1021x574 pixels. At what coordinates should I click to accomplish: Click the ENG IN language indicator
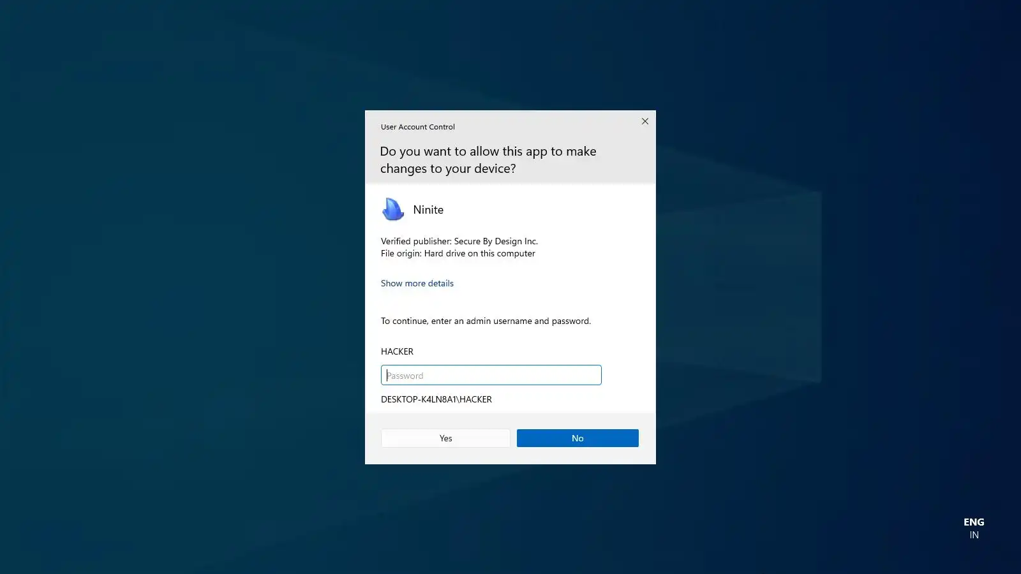coord(974,528)
